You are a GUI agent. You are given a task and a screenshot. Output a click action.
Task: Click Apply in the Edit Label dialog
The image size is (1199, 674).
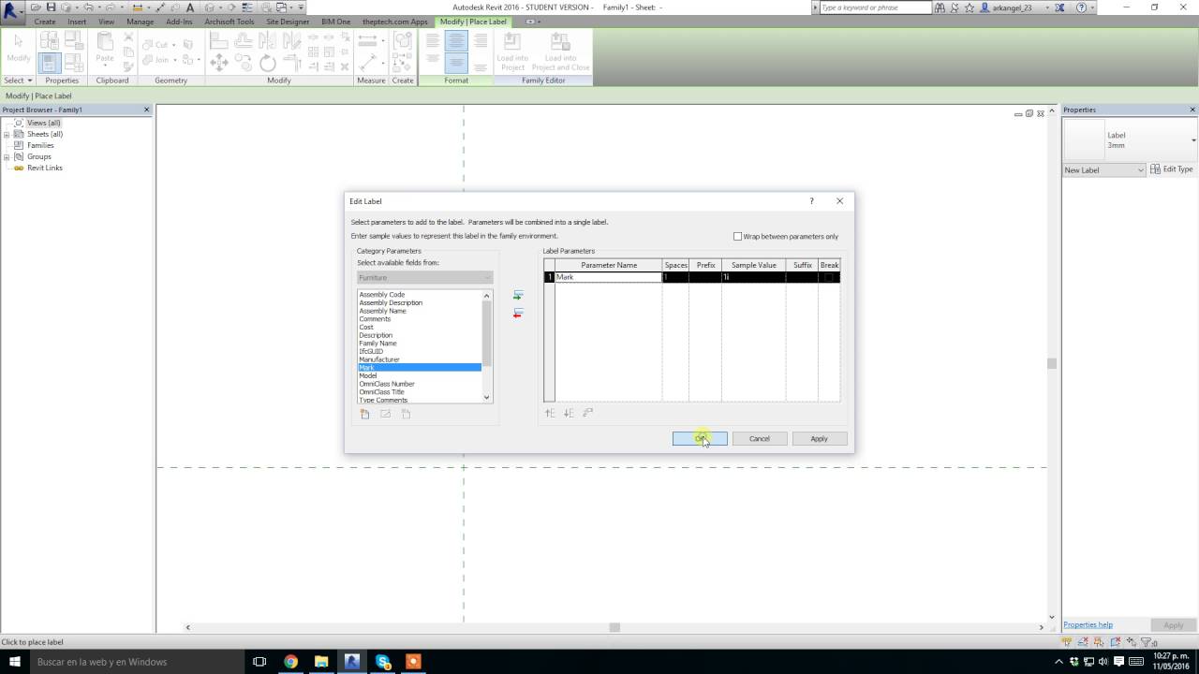tap(819, 438)
